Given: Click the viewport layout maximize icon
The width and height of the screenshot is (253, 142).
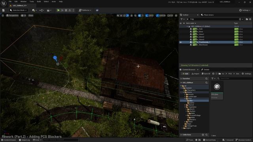Looking at the screenshot, I should point(176,15).
